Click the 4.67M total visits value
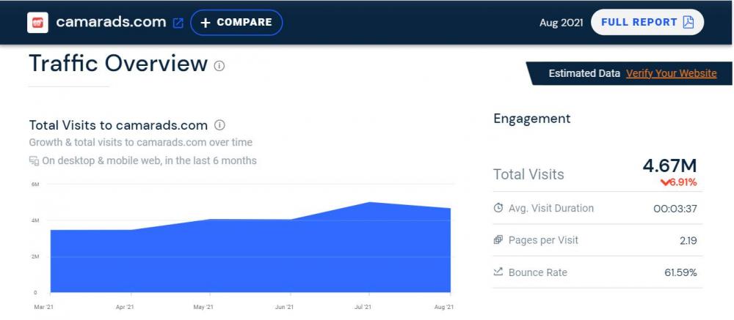Image resolution: width=734 pixels, height=320 pixels. (x=669, y=166)
